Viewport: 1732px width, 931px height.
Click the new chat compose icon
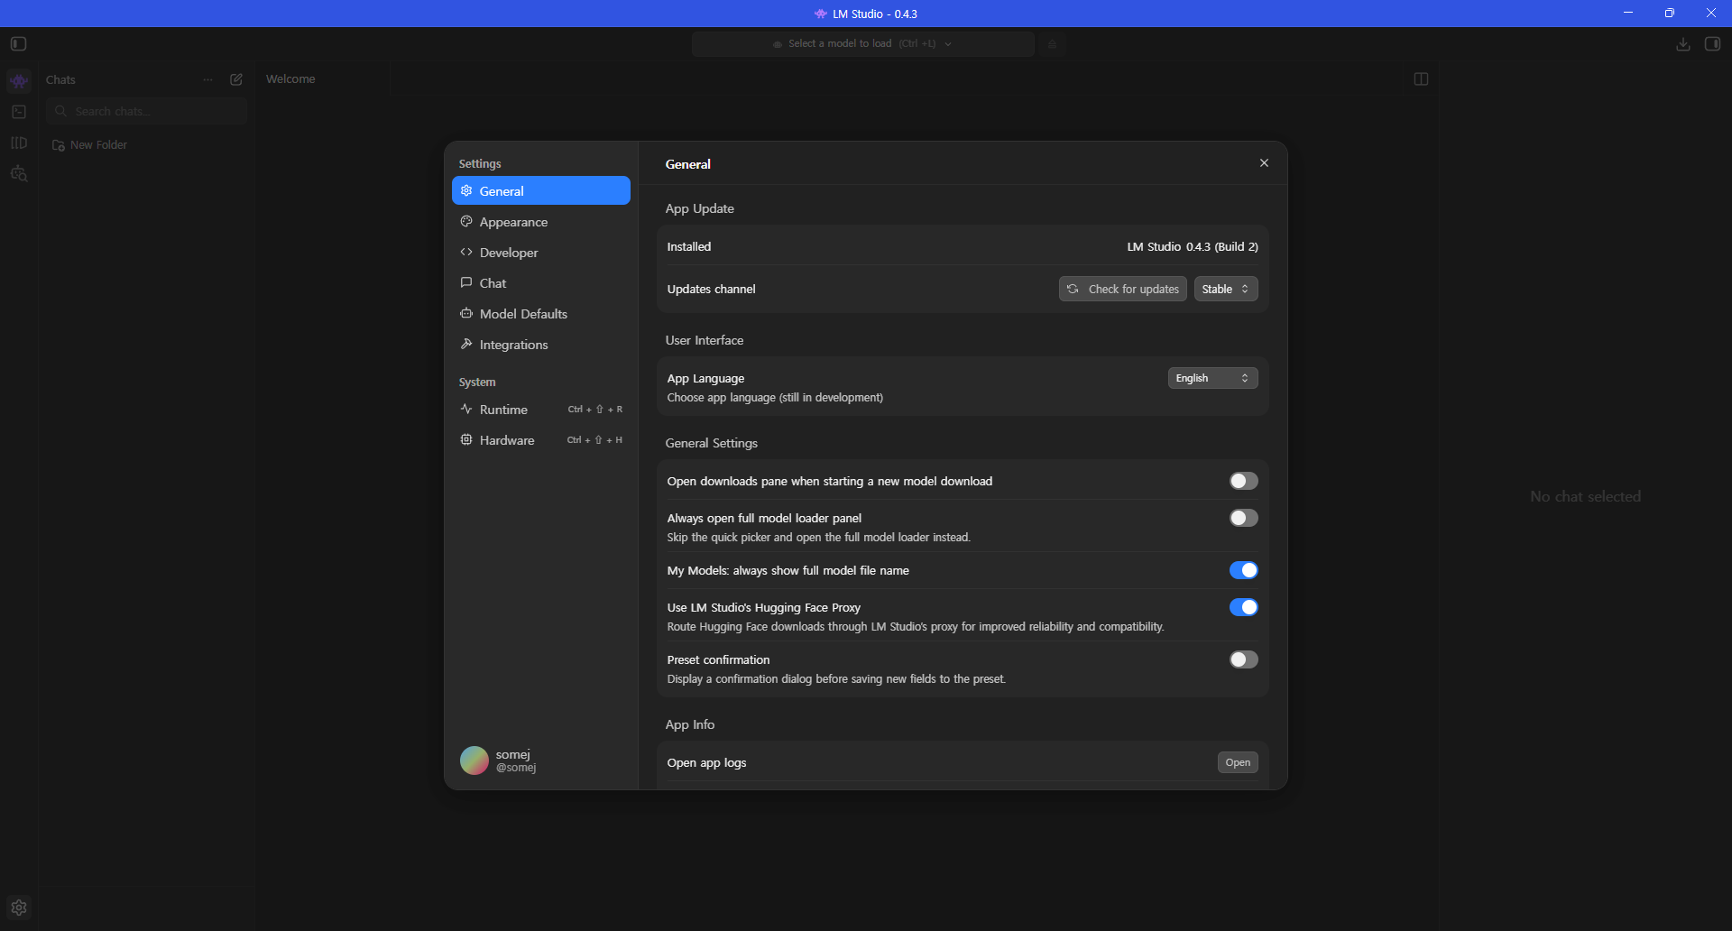point(236,79)
